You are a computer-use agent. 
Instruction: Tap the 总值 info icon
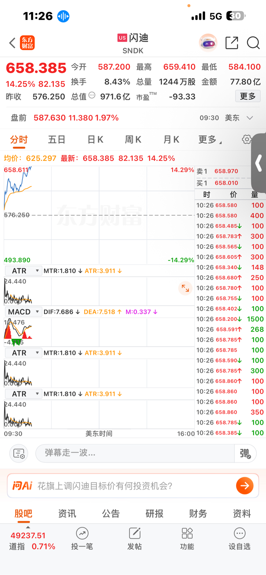[92, 95]
